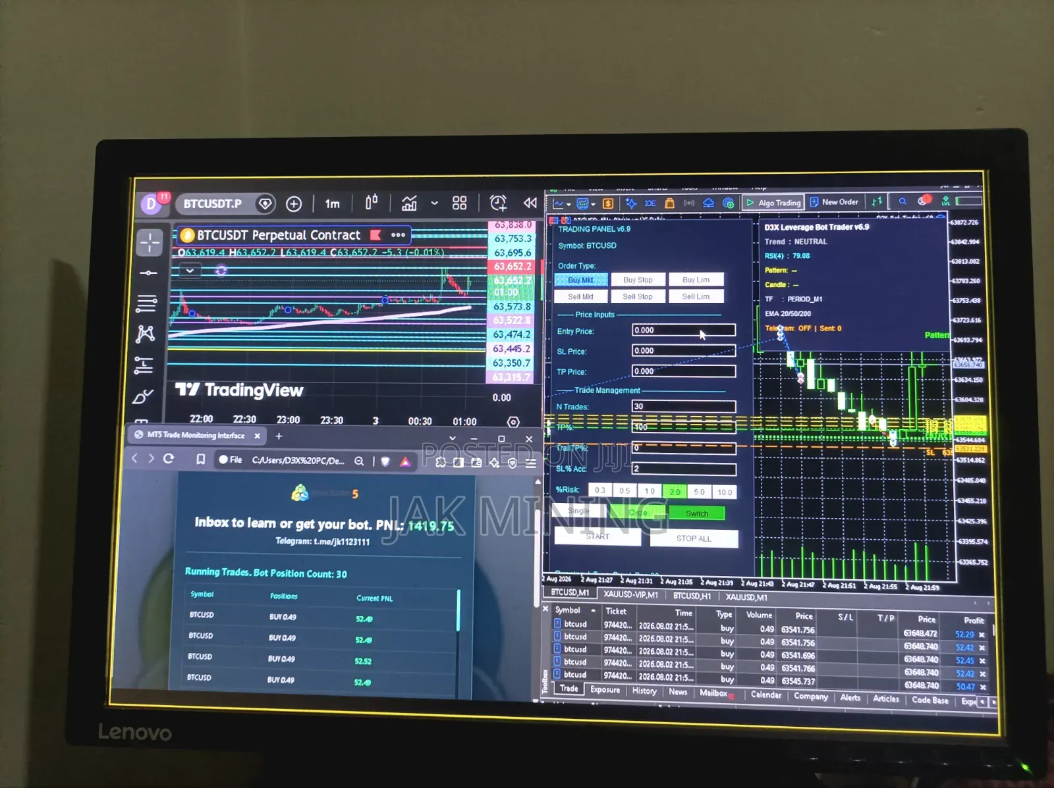Select Sell Stop order type

pos(638,297)
